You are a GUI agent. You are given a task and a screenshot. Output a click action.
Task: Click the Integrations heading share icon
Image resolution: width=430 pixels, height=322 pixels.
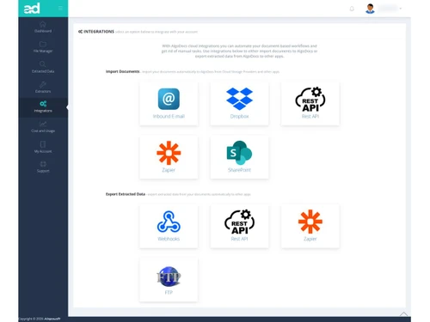click(x=80, y=32)
